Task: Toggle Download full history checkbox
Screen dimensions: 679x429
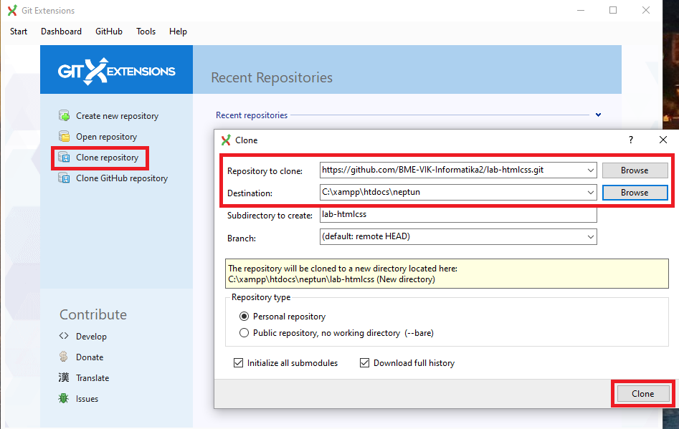Action: coord(365,363)
